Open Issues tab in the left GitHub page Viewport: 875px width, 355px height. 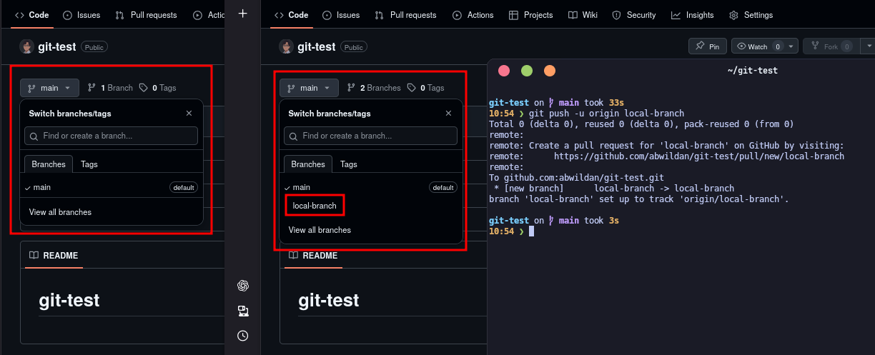(x=81, y=15)
